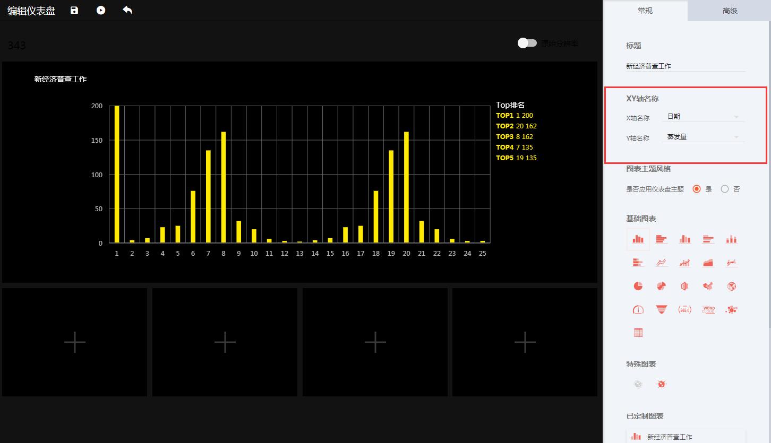Image resolution: width=771 pixels, height=443 pixels.
Task: Switch to the 高级 tab
Action: click(x=730, y=11)
